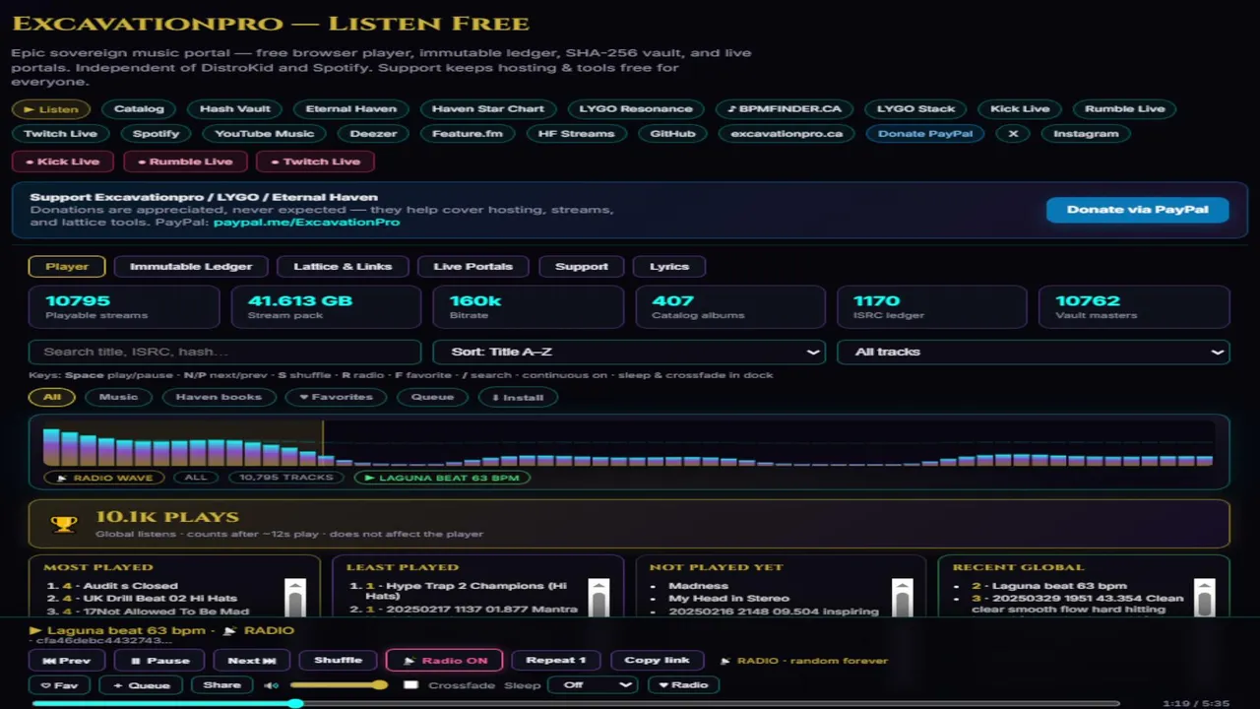This screenshot has width=1260, height=709.
Task: Click the Recent Global list scrollbar
Action: [x=1204, y=598]
